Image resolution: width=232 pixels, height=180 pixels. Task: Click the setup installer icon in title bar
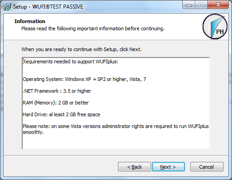pos(7,7)
